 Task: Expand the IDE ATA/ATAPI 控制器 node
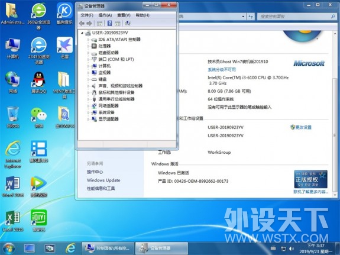(x=88, y=40)
